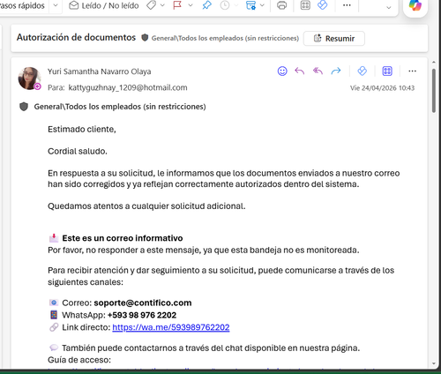Click the Estimado cliente greeting text
The height and width of the screenshot is (374, 441).
82,130
